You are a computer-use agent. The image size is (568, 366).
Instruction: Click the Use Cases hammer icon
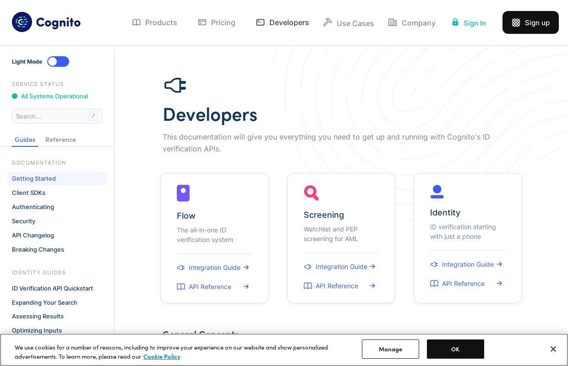click(328, 22)
